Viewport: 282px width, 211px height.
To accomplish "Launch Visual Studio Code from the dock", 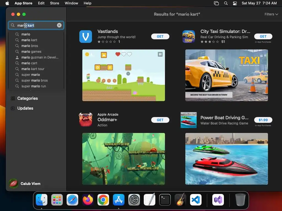I will tap(196, 200).
